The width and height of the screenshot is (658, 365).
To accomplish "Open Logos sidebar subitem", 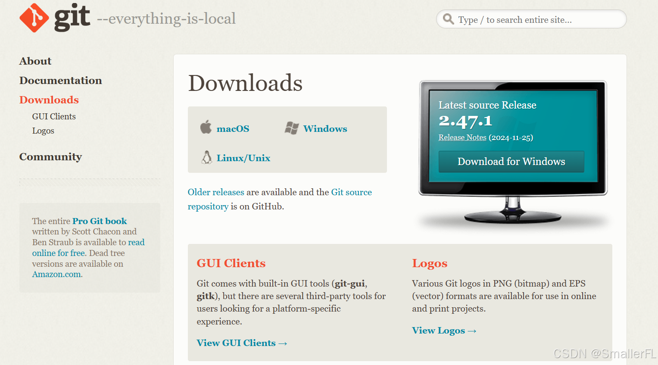I will tap(43, 131).
